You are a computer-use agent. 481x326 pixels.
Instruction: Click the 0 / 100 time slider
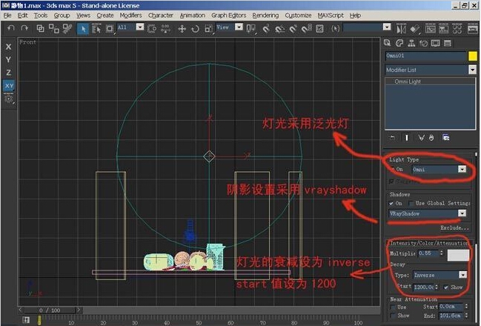click(50, 310)
